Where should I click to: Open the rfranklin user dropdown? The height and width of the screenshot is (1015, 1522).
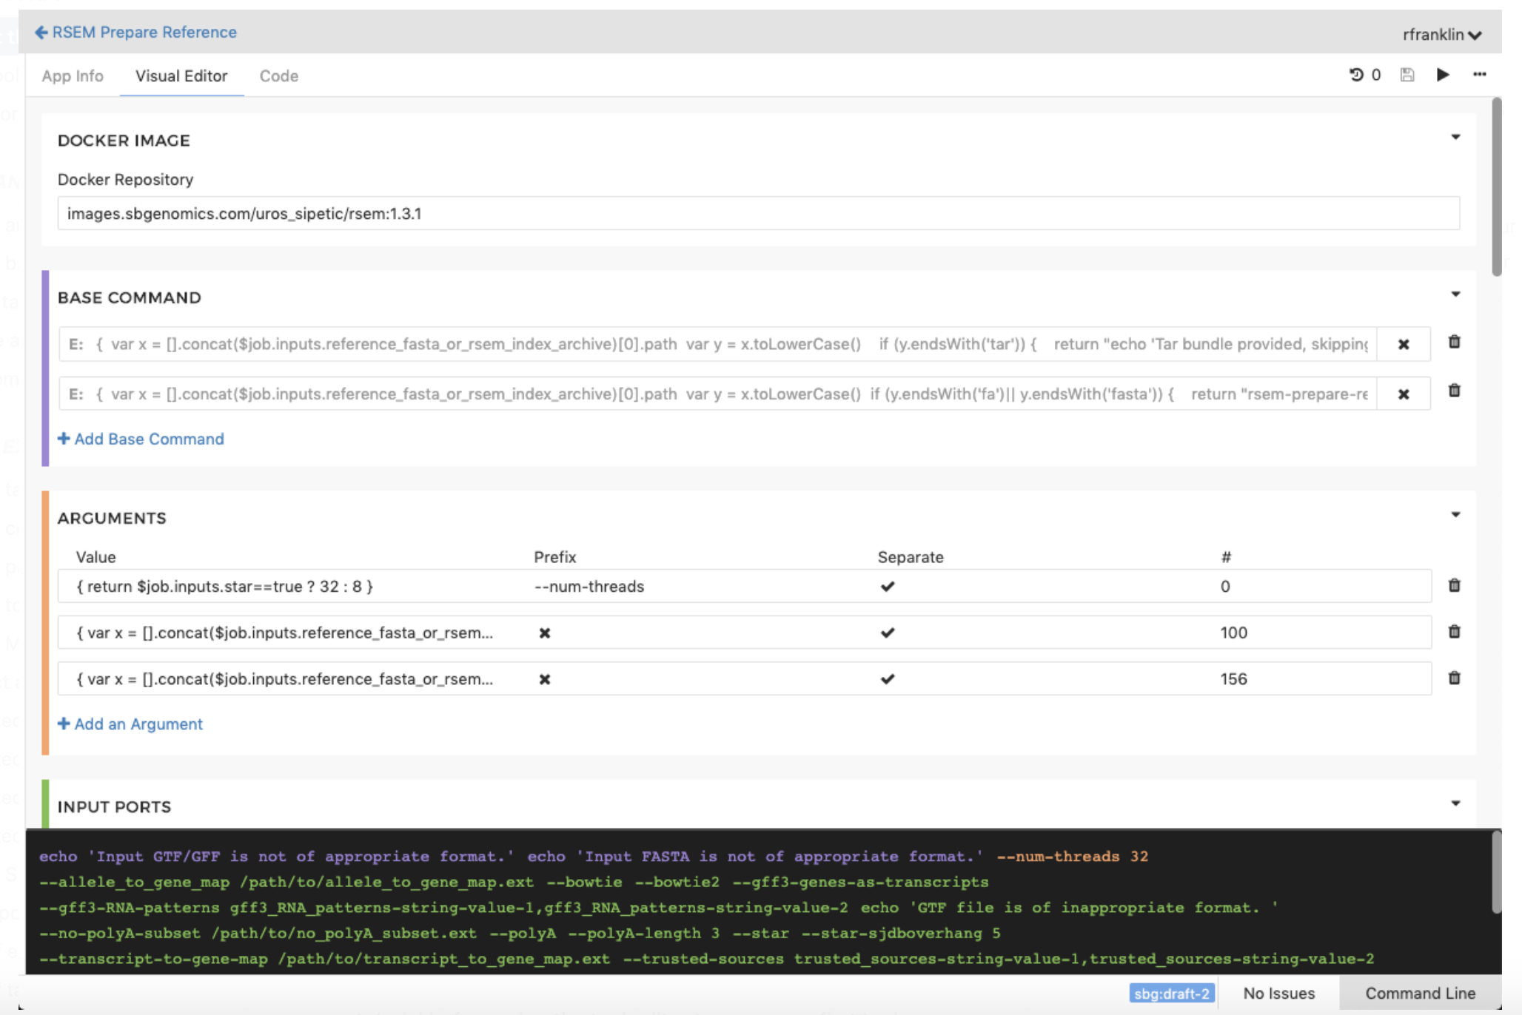1442,35
